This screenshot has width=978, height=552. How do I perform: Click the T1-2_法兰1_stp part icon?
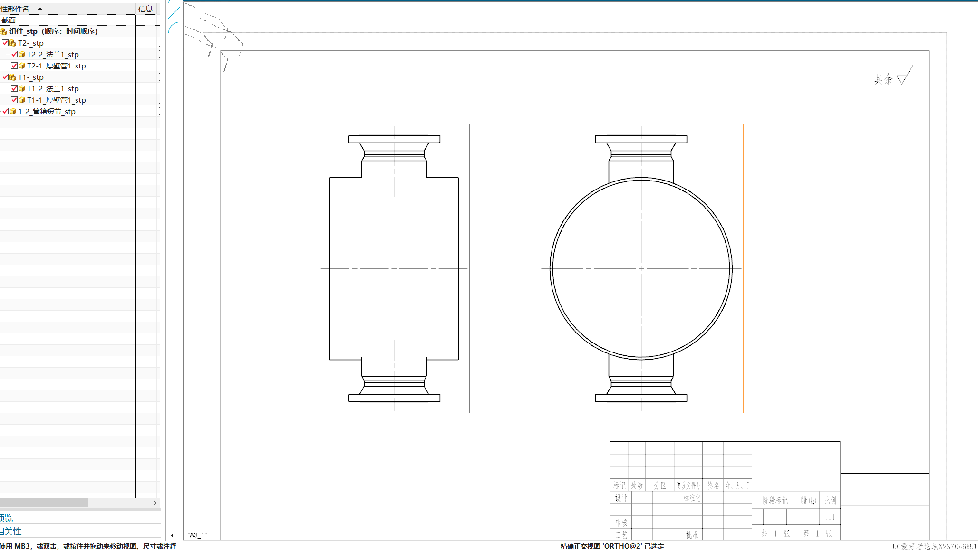(22, 88)
